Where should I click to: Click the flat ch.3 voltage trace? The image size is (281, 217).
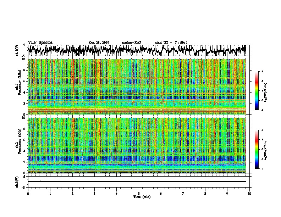point(137,182)
